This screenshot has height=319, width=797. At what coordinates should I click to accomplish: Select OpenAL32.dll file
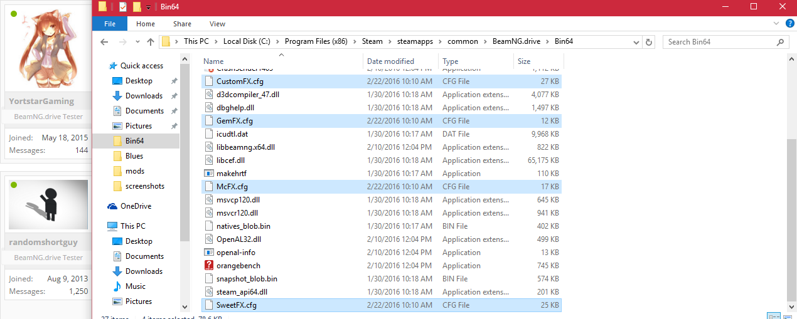[x=382, y=239]
